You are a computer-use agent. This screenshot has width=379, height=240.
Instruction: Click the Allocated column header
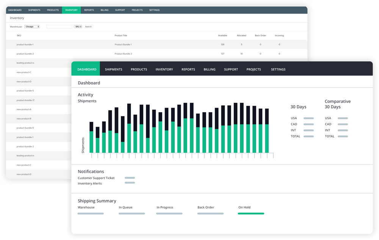click(x=241, y=36)
